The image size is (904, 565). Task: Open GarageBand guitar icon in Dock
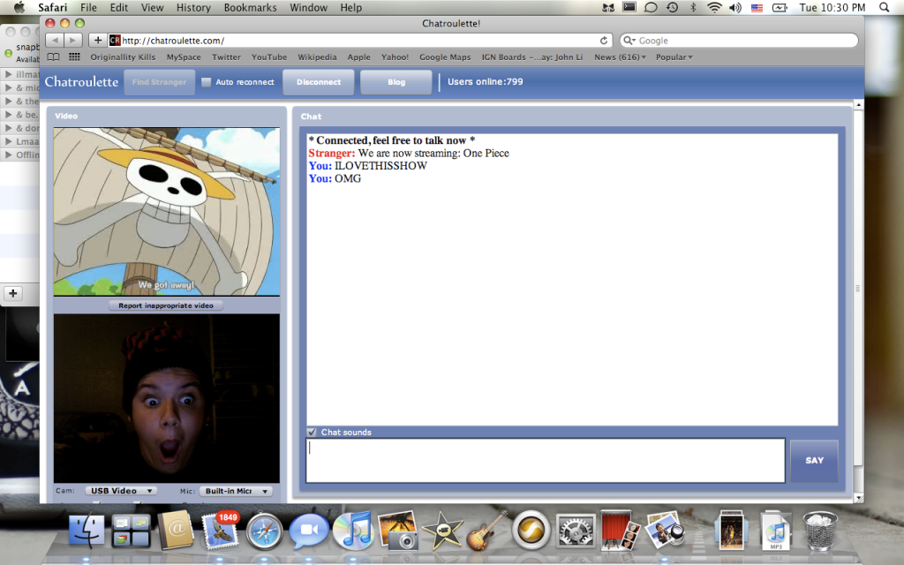tap(486, 531)
